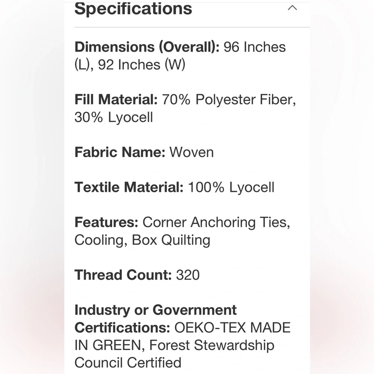The height and width of the screenshot is (374, 374).
Task: Select the Textile Material label
Action: point(129,187)
